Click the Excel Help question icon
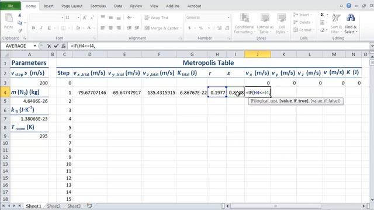The width and height of the screenshot is (374, 210). (349, 6)
